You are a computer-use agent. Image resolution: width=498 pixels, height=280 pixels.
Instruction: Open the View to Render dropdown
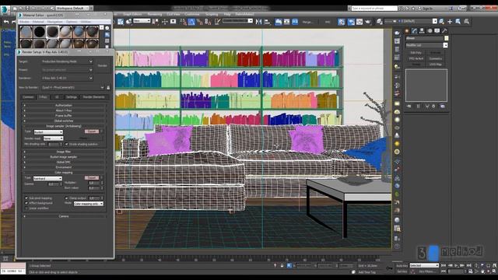pos(72,87)
